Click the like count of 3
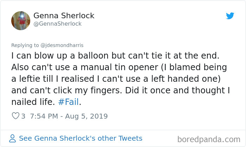Viewport: 246px width, 147px height. pos(23,116)
